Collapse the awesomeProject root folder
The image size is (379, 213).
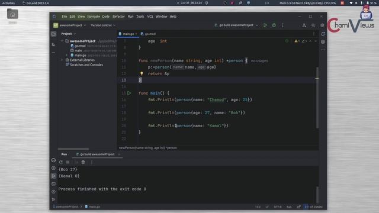62,41
